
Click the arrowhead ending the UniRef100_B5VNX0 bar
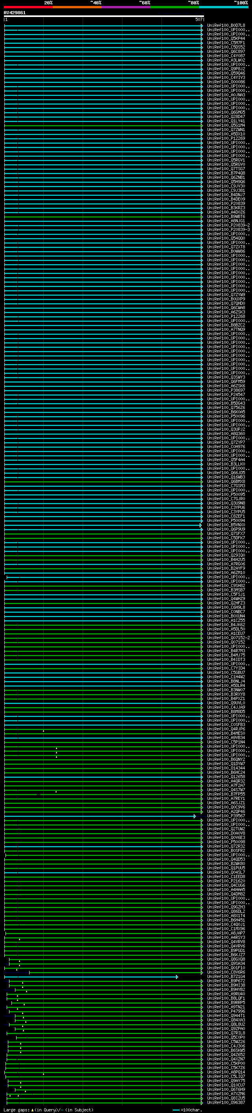201,525
